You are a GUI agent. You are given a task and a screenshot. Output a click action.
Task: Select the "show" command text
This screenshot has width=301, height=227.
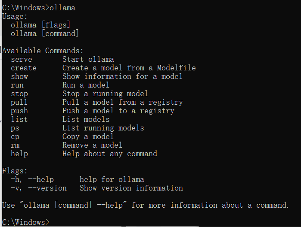point(19,76)
